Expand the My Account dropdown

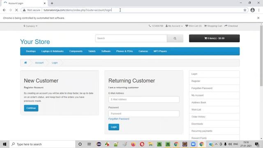pos(174,26)
